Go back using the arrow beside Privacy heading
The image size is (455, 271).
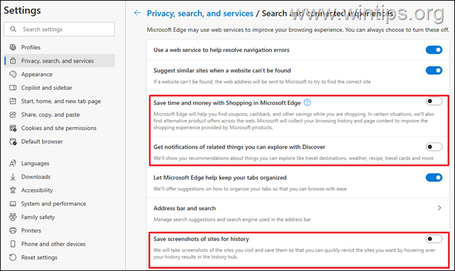138,13
